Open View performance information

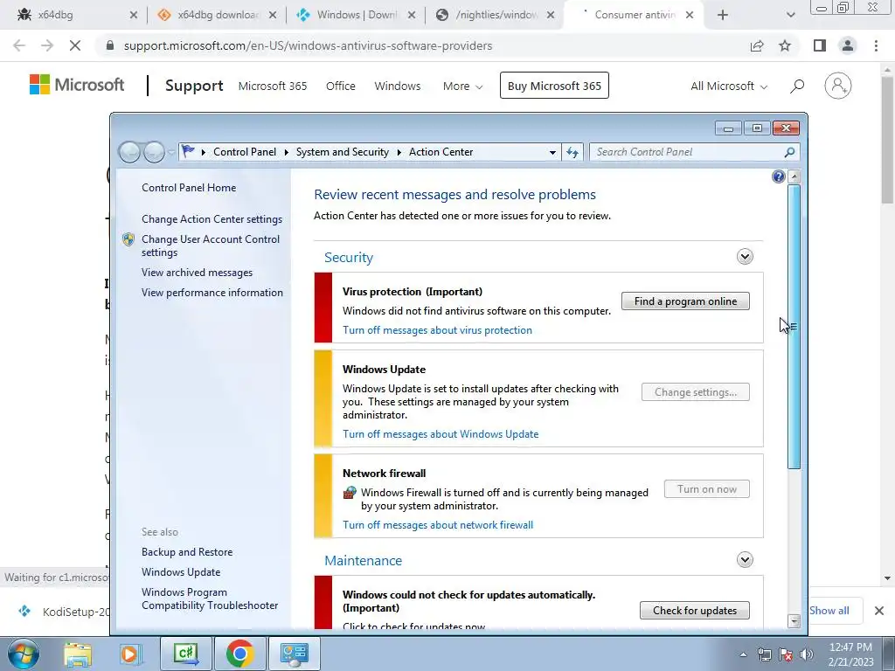pyautogui.click(x=212, y=293)
